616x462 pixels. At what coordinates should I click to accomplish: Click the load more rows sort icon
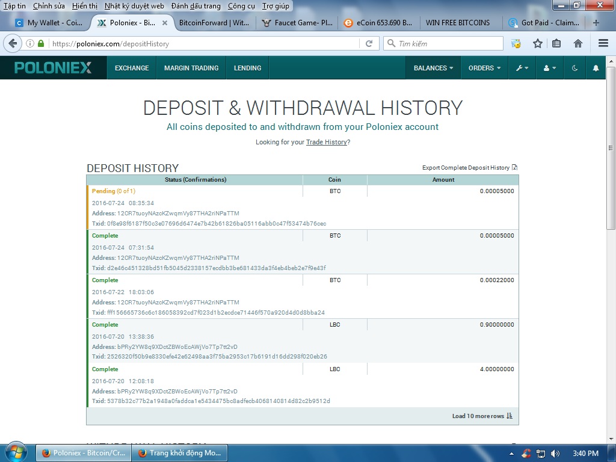[510, 416]
